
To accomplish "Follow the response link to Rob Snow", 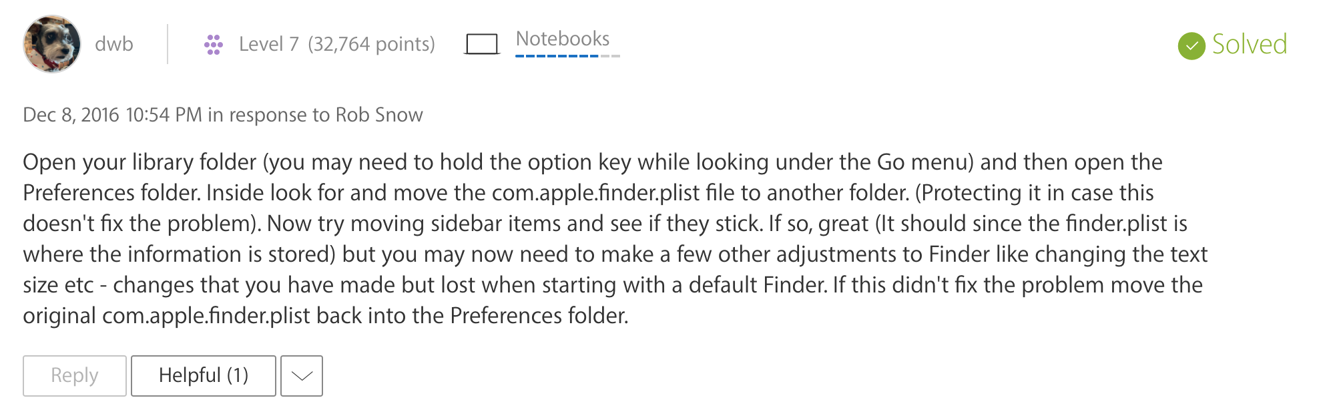I will click(x=378, y=115).
